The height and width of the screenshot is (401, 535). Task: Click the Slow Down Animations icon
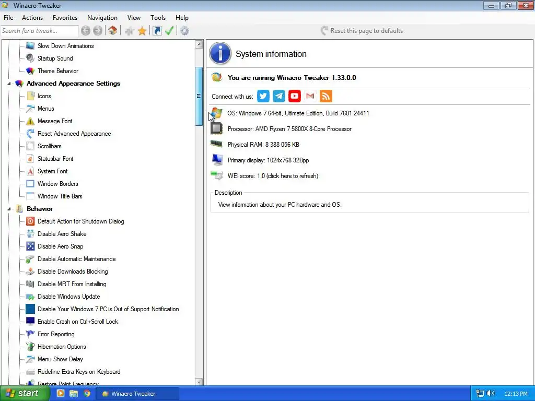pos(30,46)
